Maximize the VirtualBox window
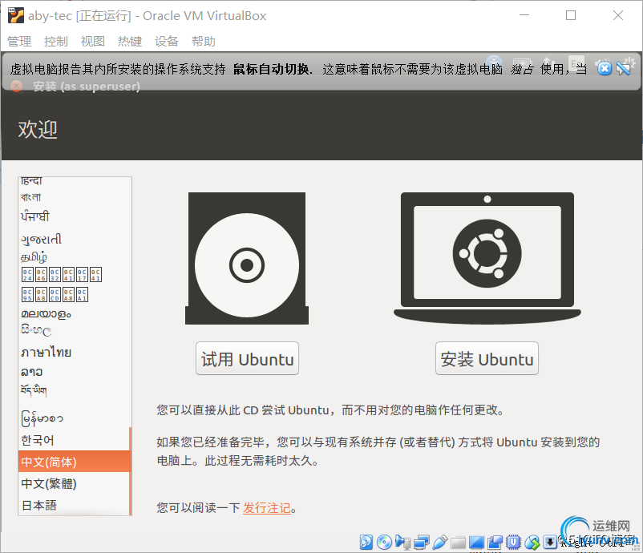Image resolution: width=643 pixels, height=553 pixels. tap(571, 15)
